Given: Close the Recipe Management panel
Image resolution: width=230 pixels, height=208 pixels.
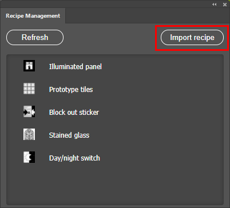Looking at the screenshot, I should tap(225, 5).
